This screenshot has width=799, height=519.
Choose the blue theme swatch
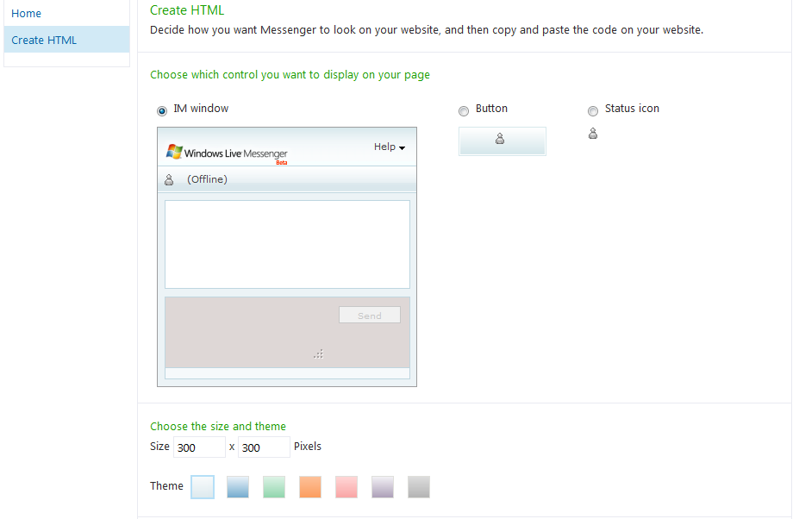(x=238, y=487)
